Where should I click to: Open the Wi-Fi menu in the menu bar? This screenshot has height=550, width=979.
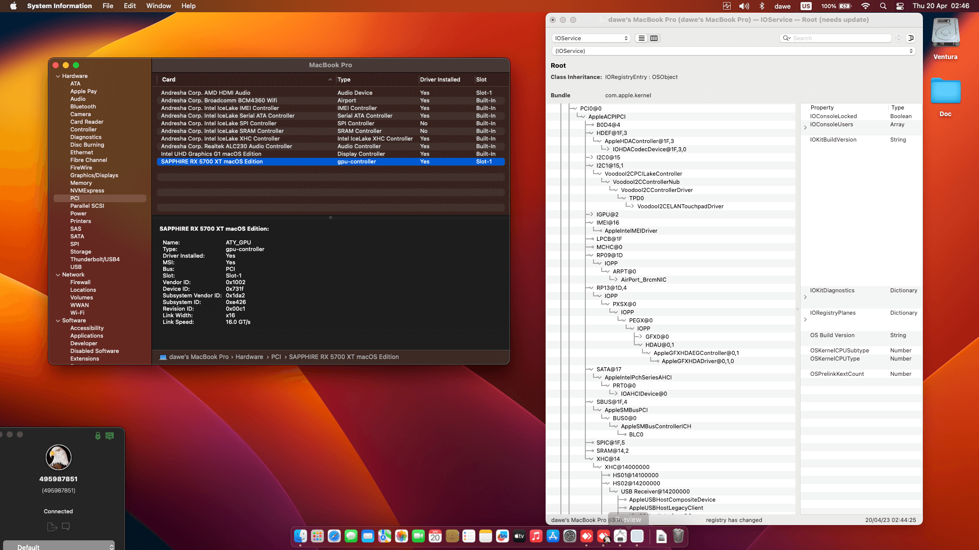coord(865,6)
